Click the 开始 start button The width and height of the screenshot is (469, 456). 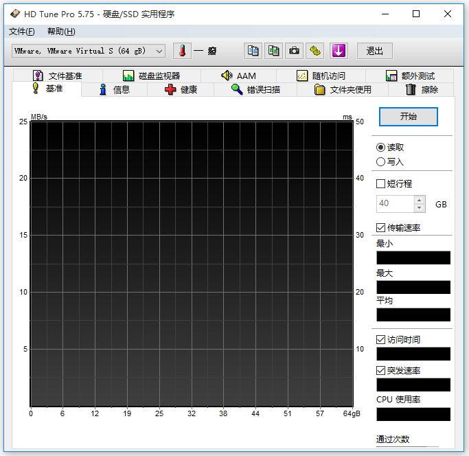tap(409, 116)
